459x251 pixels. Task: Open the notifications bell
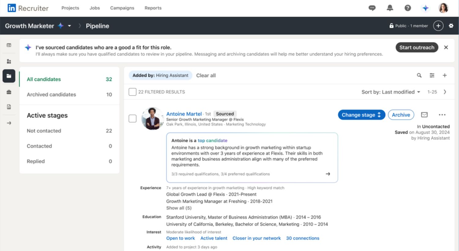(x=390, y=8)
